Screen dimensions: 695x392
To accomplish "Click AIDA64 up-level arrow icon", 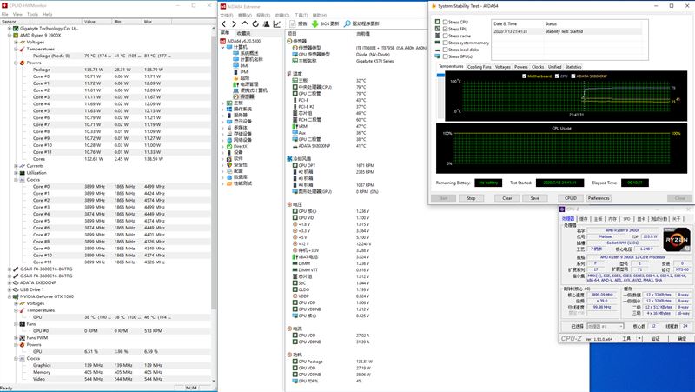I will pos(245,23).
